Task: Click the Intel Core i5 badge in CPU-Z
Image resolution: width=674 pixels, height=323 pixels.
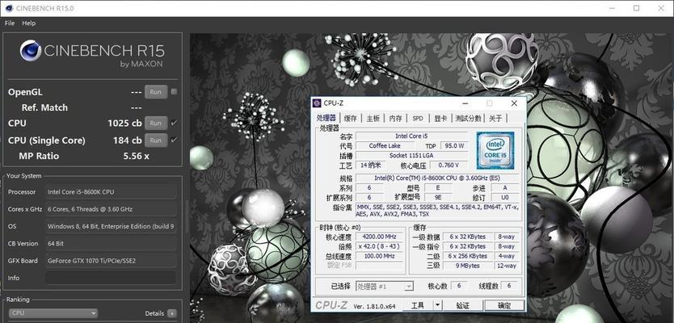Action: coord(495,150)
